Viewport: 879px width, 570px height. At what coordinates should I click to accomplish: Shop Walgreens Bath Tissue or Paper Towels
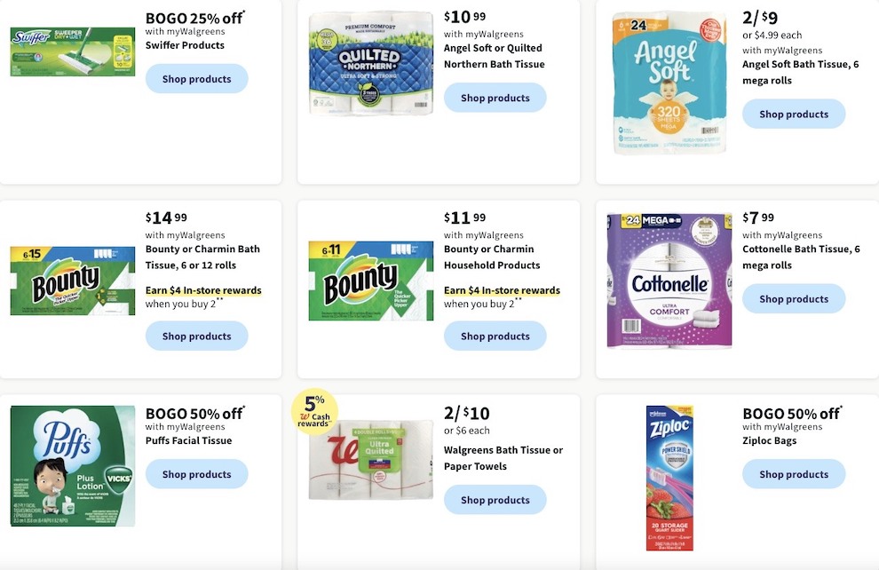coord(495,499)
